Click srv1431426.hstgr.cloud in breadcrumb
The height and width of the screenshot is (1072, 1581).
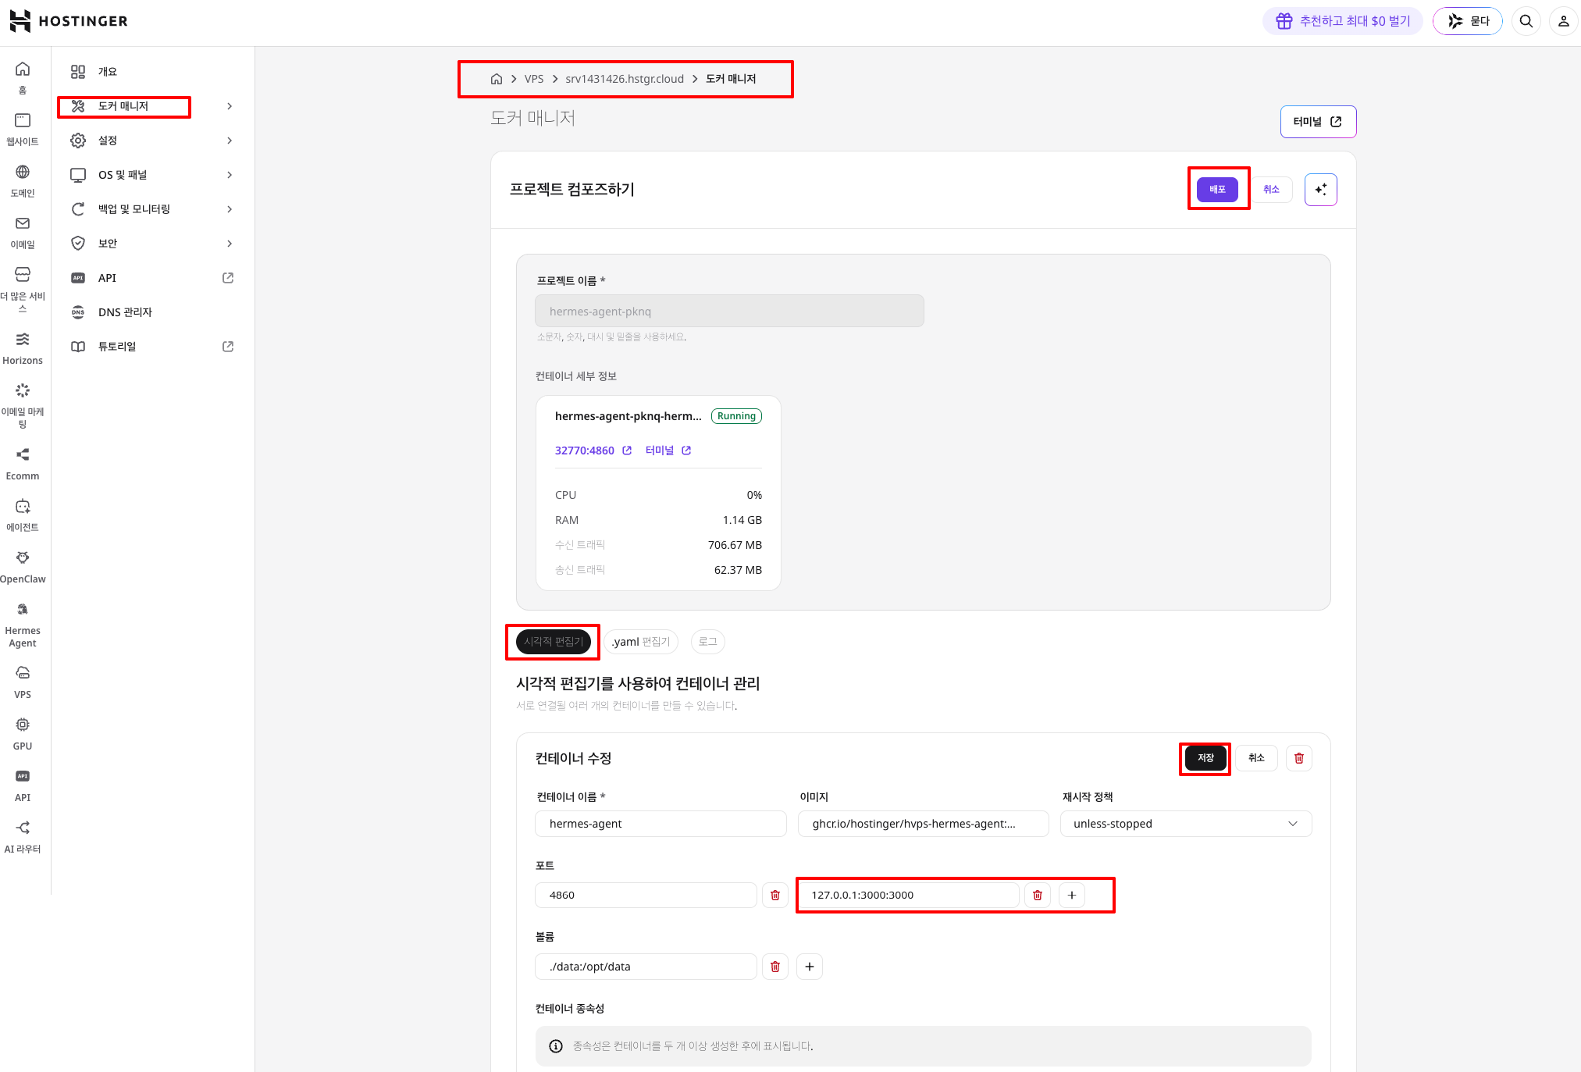coord(625,79)
